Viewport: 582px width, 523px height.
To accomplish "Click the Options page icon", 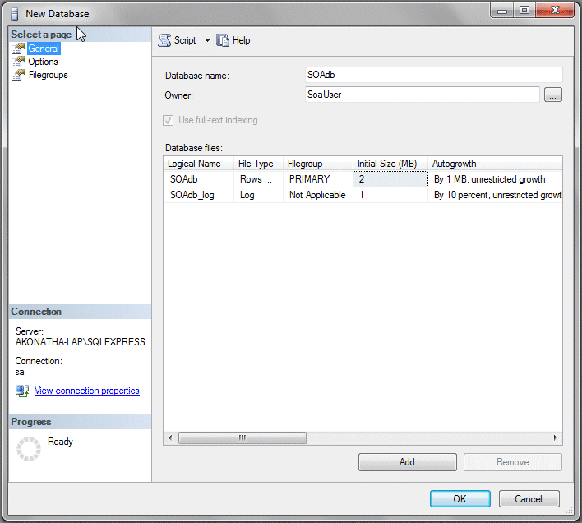I will pyautogui.click(x=18, y=62).
